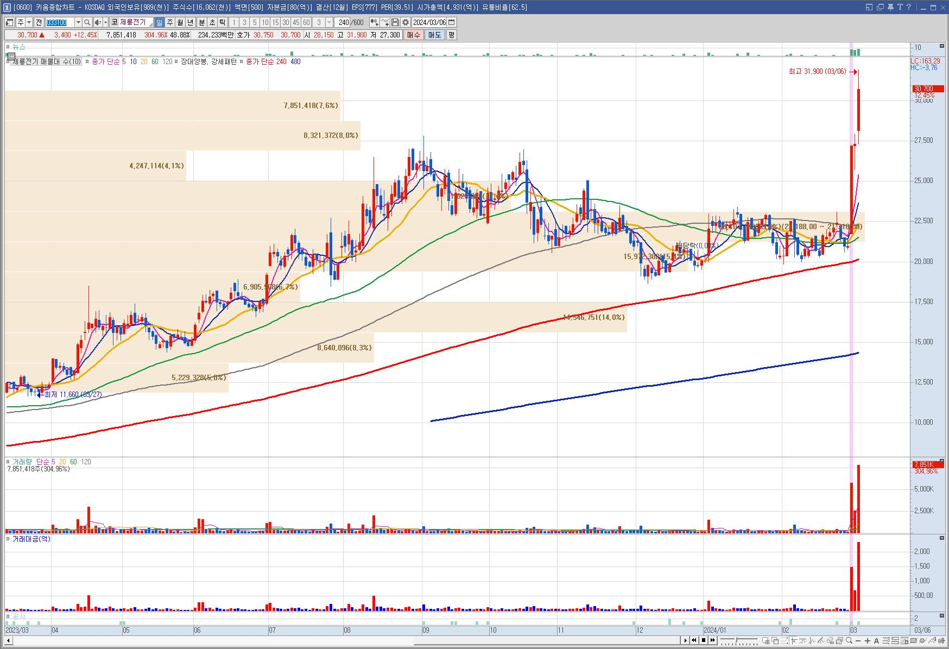Click the rewind button in bottom controls
This screenshot has width=949, height=649.
(x=694, y=640)
